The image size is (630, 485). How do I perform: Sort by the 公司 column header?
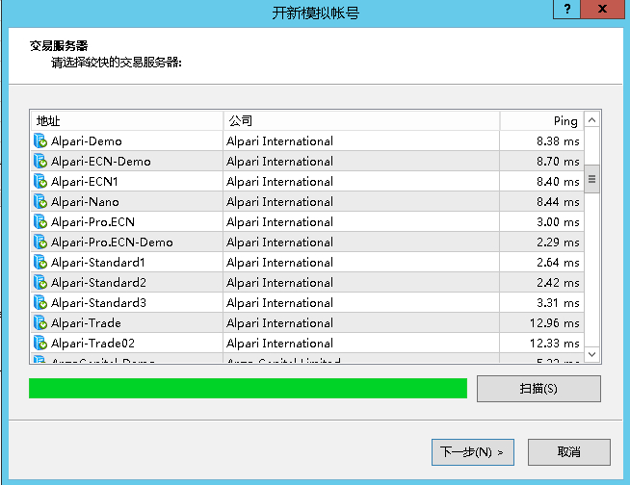coord(361,120)
